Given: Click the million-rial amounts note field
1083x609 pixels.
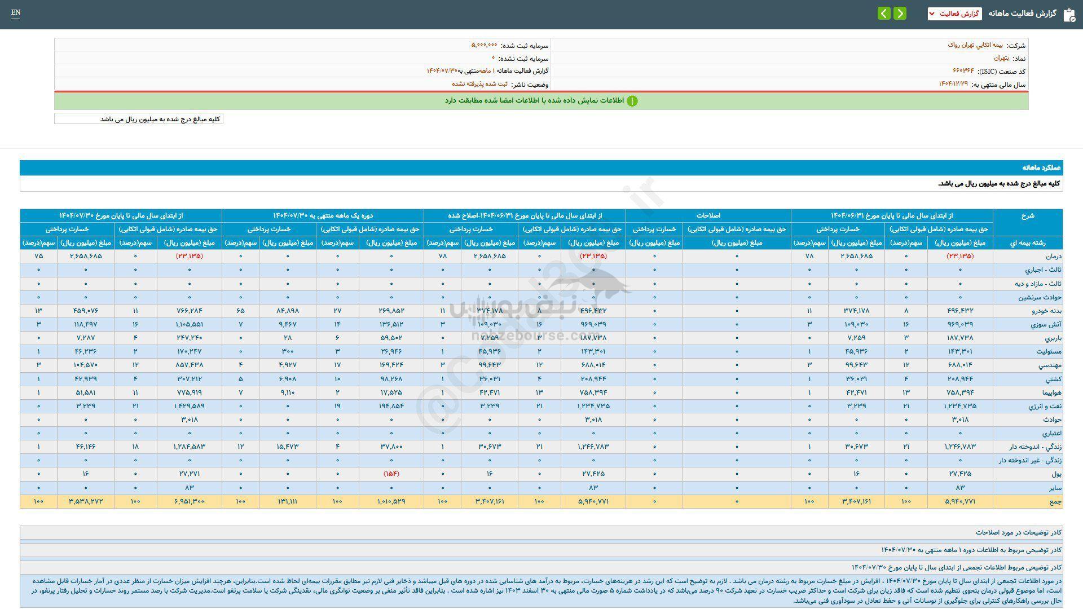Looking at the screenshot, I should point(139,119).
